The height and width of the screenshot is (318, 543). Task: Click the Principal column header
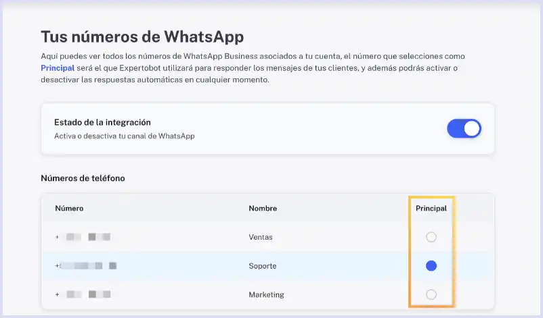pos(431,208)
